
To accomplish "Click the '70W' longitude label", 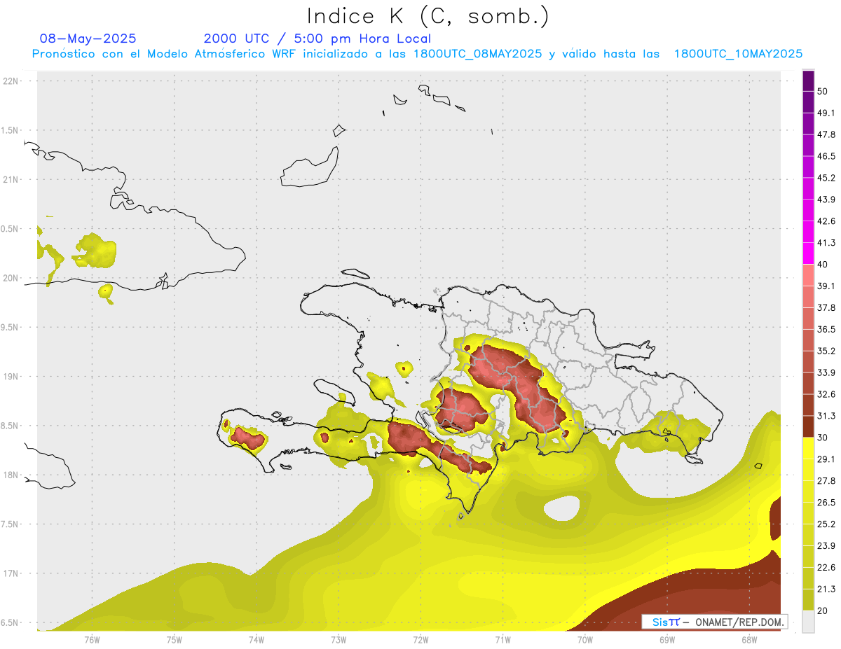I will [585, 640].
